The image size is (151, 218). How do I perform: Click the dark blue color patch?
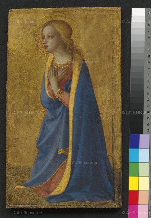[x=134, y=141]
